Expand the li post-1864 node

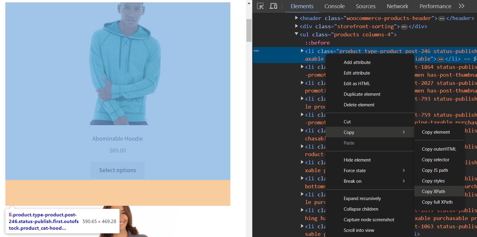pyautogui.click(x=302, y=67)
